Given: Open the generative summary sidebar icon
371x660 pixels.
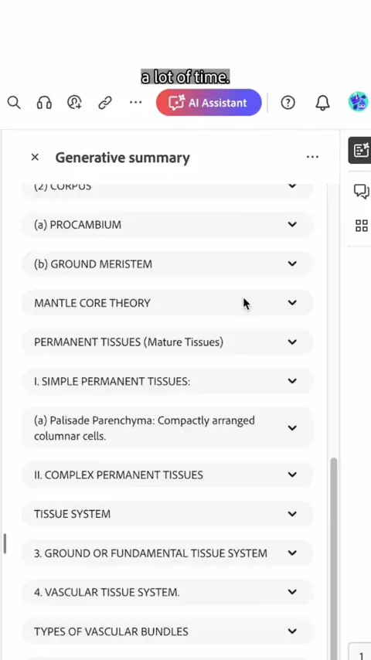Looking at the screenshot, I should [361, 150].
